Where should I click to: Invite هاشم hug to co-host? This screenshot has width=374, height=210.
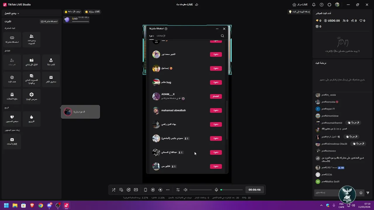point(216,82)
